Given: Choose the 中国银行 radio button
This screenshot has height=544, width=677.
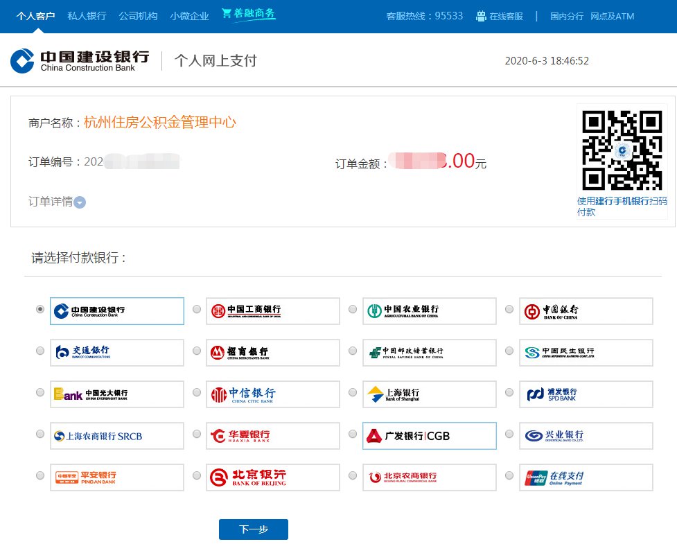Looking at the screenshot, I should point(509,309).
